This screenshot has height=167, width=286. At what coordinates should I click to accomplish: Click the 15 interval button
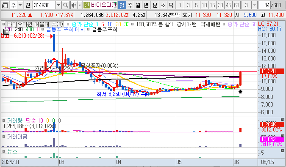tap(212, 5)
